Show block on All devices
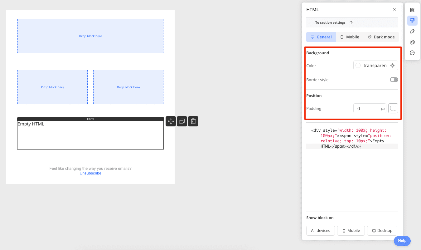Viewport: 421px width, 250px height. pos(321,231)
